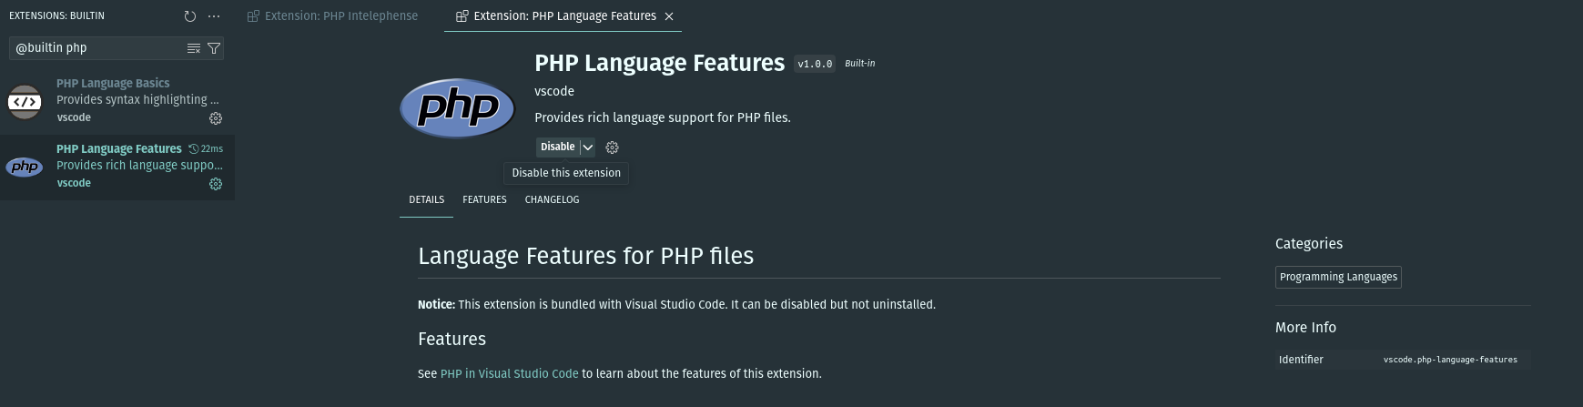The image size is (1583, 407).
Task: Click the v1.0.0 version badge
Action: pyautogui.click(x=815, y=64)
